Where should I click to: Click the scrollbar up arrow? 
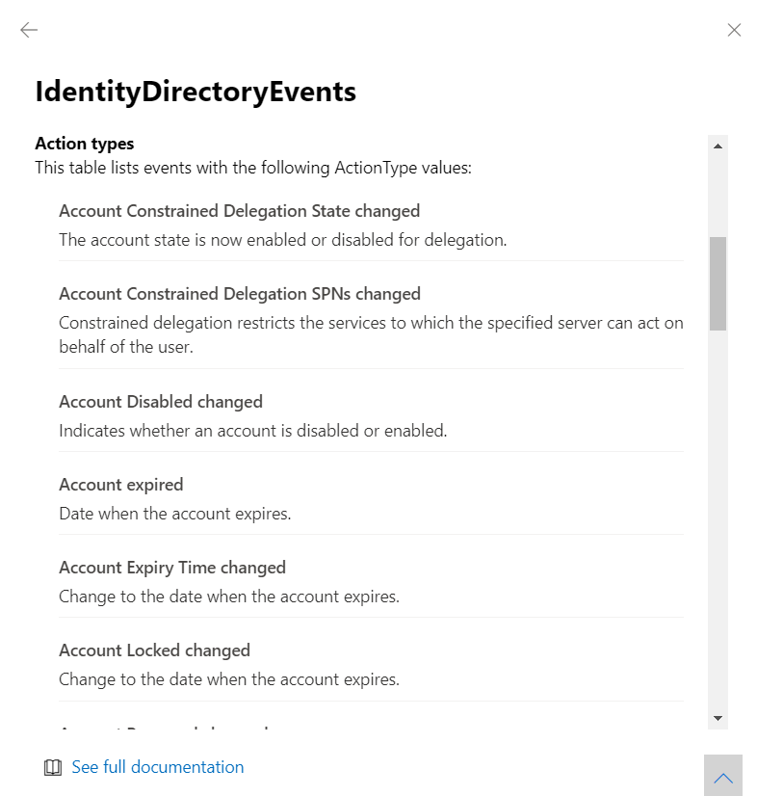718,146
